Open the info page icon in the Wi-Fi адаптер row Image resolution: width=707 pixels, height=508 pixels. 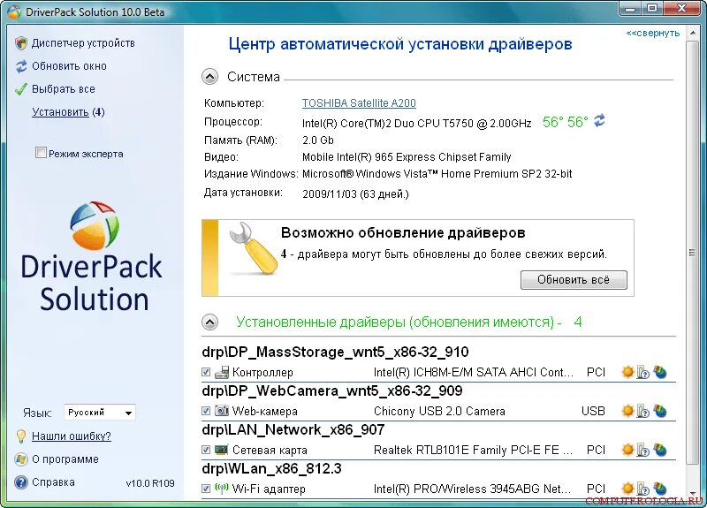643,489
